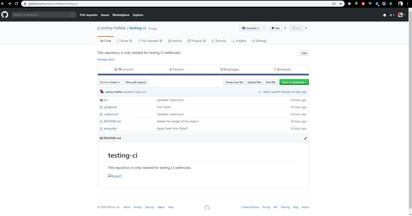Open the array.php file

tap(110, 128)
